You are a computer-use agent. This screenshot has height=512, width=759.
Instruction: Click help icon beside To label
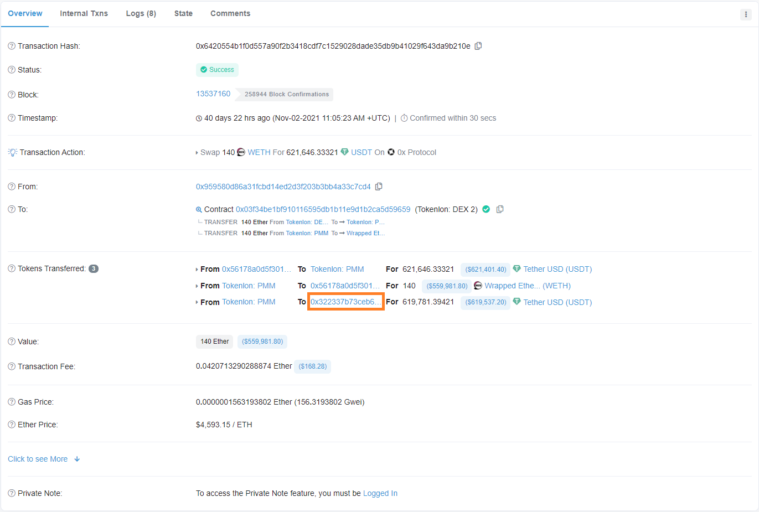click(12, 209)
